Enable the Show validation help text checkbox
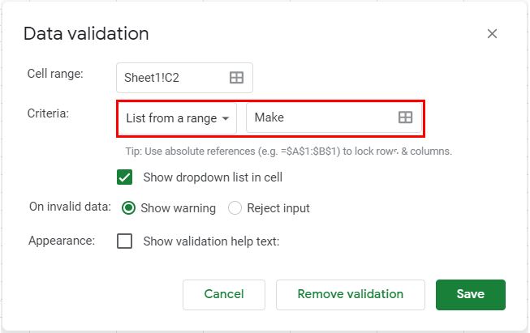This screenshot has width=530, height=333. click(x=125, y=241)
